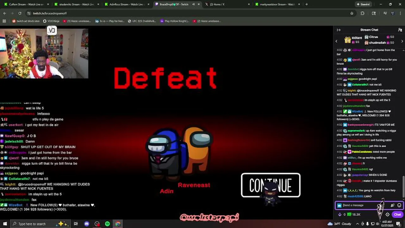Click chudmallah in the gift leaderboard
This screenshot has height=228, width=405.
(x=377, y=42)
